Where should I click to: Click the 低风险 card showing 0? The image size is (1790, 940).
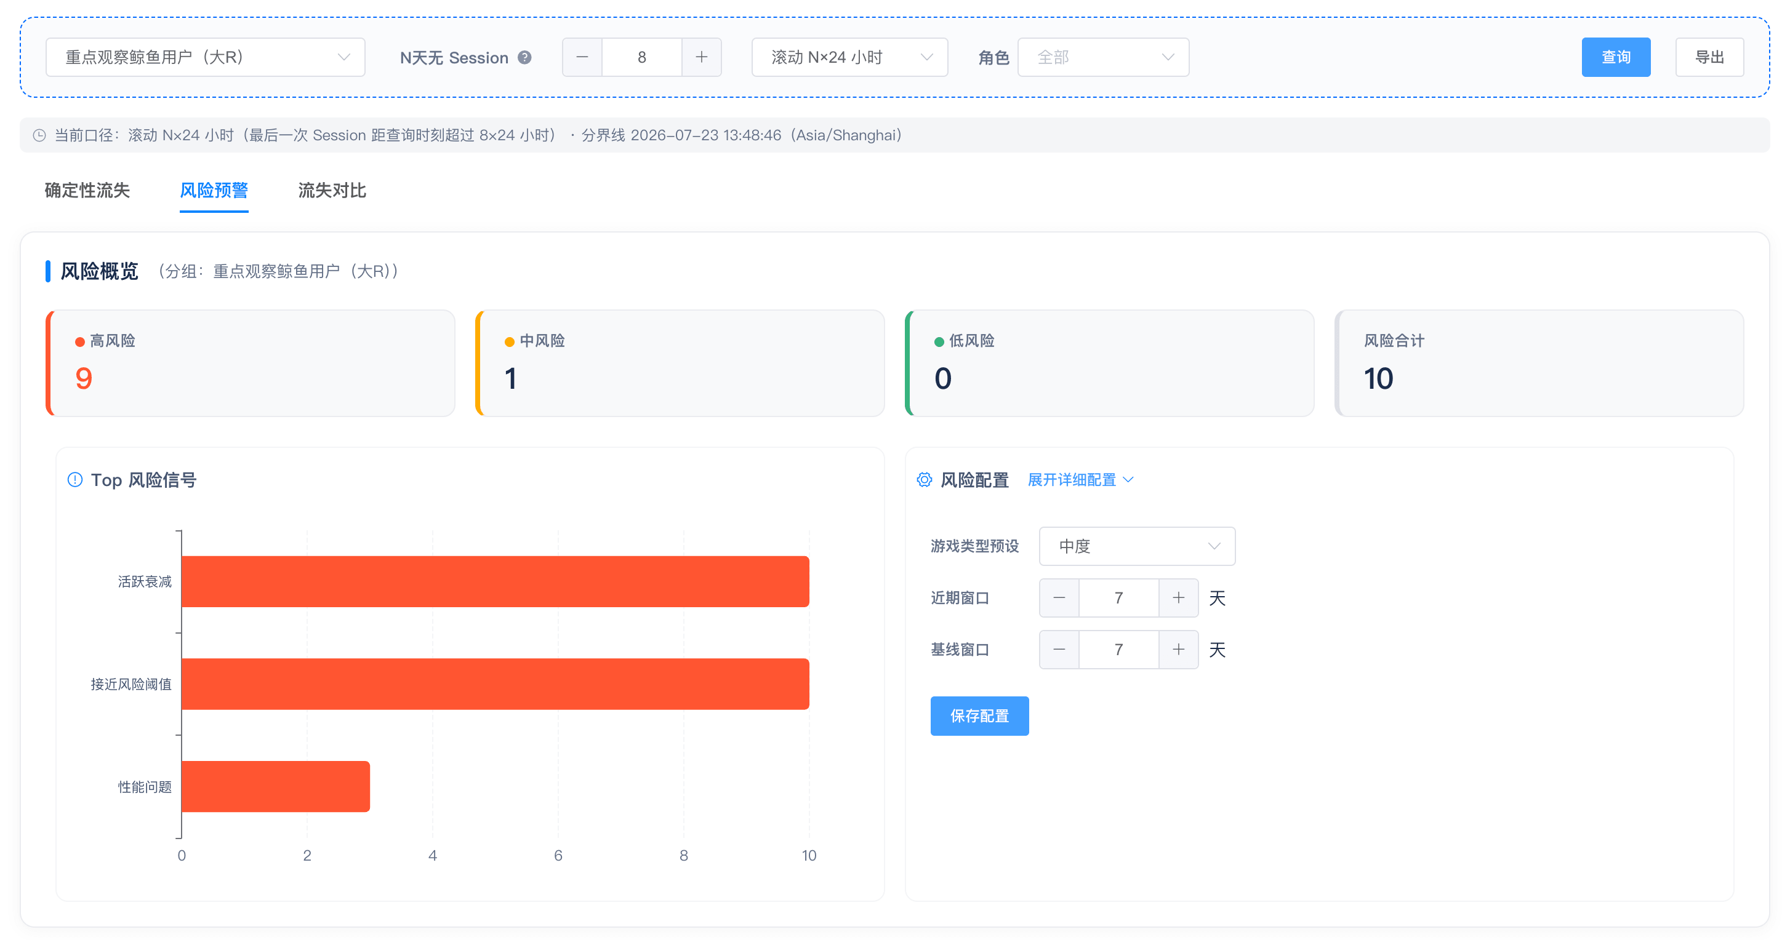coord(1110,363)
